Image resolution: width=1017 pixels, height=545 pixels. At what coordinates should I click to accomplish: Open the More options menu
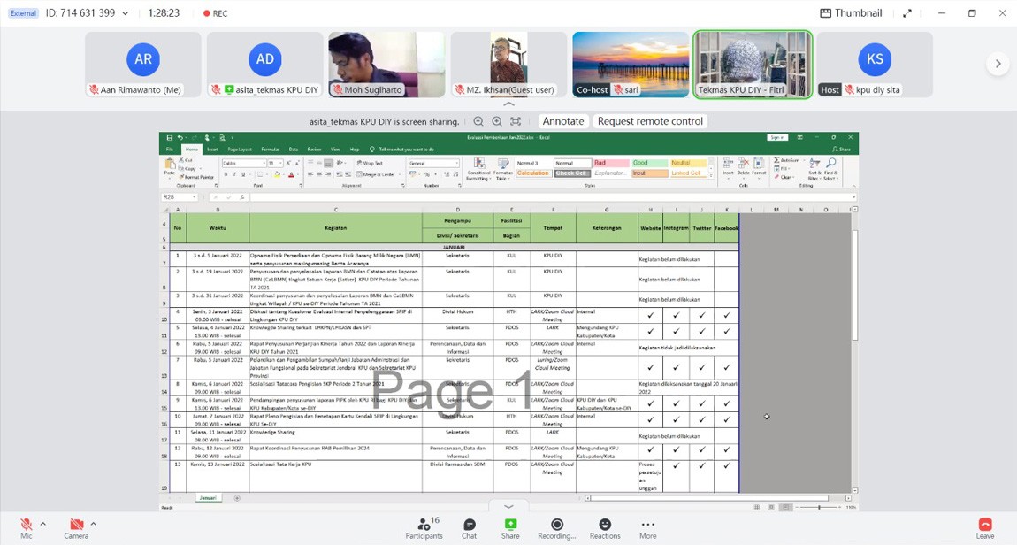coord(648,528)
